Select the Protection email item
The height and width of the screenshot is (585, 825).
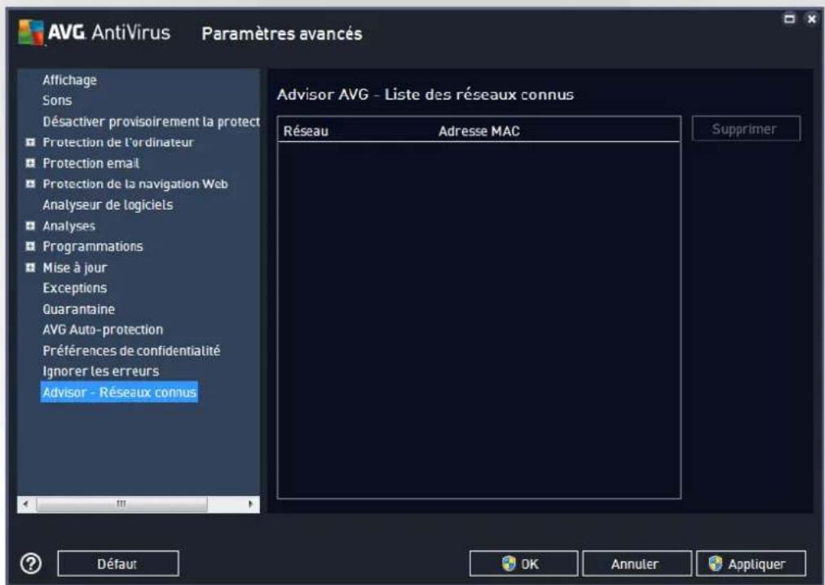pyautogui.click(x=91, y=163)
